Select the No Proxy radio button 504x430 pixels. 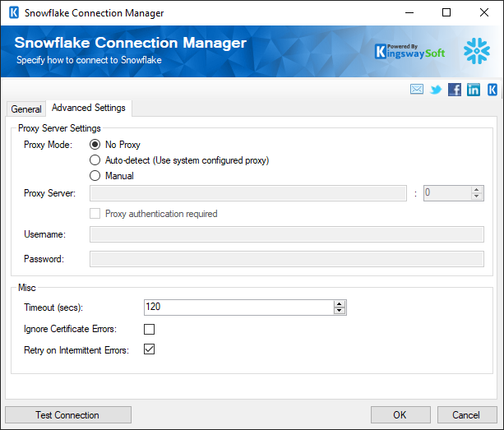(x=95, y=145)
